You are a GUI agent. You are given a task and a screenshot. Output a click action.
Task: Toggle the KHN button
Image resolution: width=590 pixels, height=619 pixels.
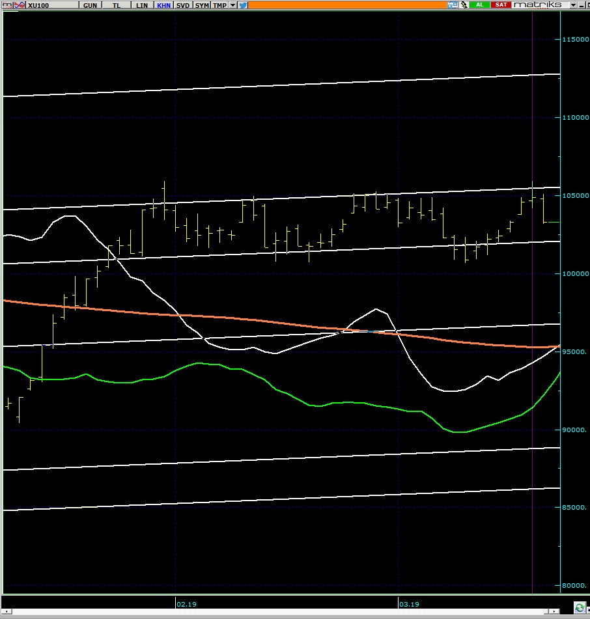(163, 5)
